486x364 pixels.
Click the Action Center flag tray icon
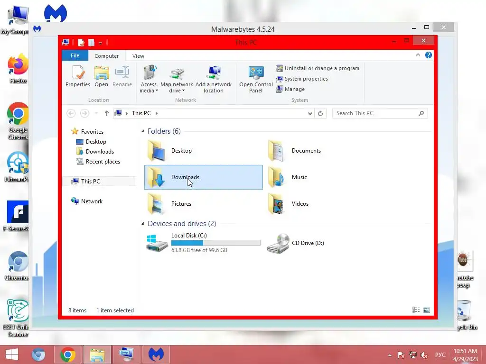(x=401, y=355)
